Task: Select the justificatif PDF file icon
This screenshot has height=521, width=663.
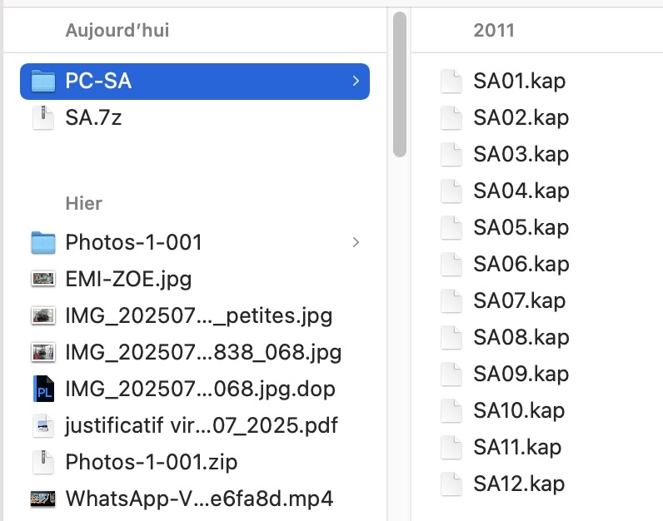Action: tap(43, 425)
